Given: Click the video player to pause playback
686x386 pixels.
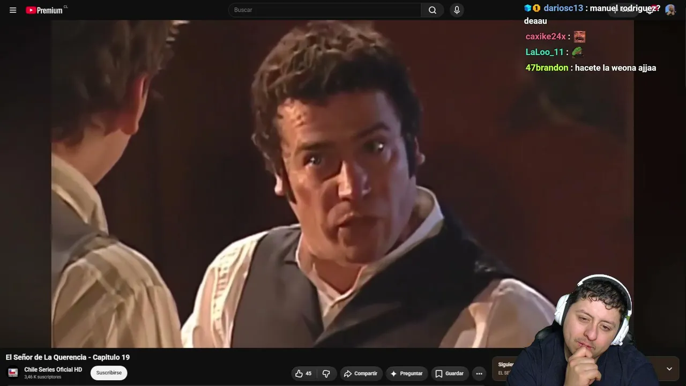Looking at the screenshot, I should pos(342,184).
